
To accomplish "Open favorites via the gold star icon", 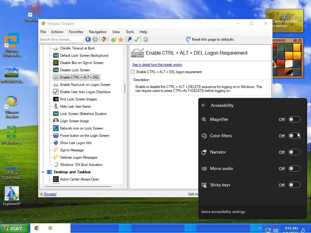I will pyautogui.click(x=121, y=39).
